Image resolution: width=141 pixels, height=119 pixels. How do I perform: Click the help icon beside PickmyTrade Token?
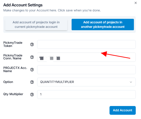(x=32, y=45)
